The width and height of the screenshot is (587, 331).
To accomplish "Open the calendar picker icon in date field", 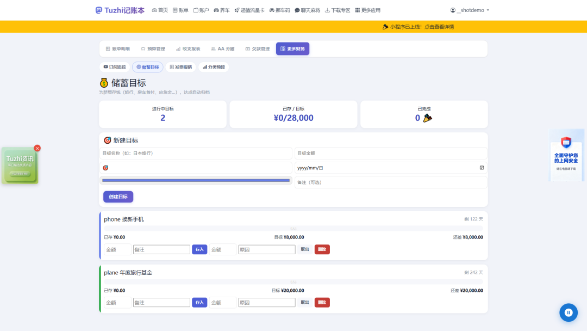I will click(x=482, y=168).
